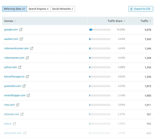
Task: Select traffic value 987
Action: tap(149, 114)
